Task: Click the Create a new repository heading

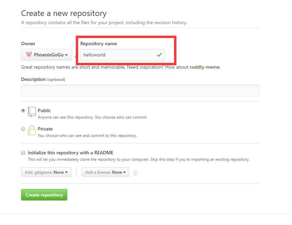Action: point(64,13)
